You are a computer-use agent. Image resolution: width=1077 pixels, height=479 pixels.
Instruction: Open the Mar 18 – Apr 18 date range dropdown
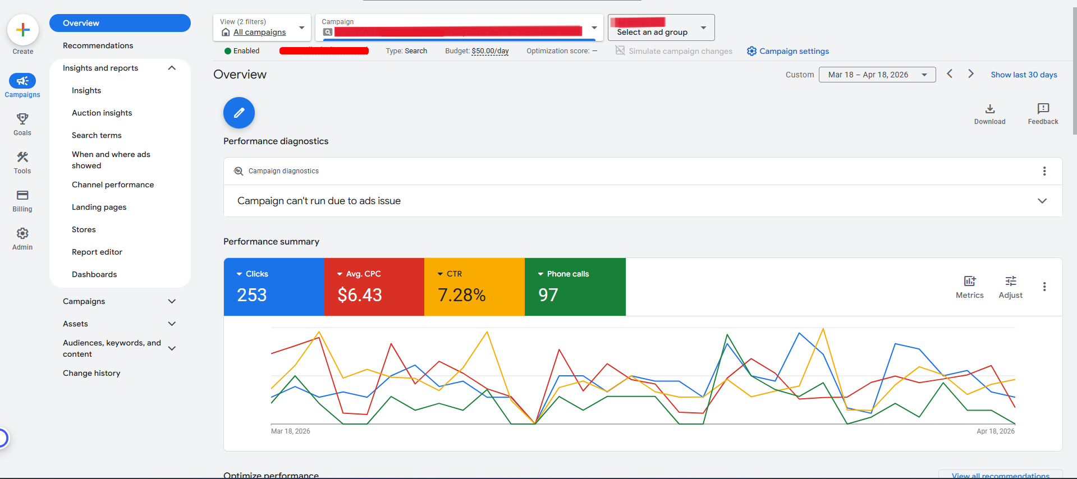pos(877,75)
